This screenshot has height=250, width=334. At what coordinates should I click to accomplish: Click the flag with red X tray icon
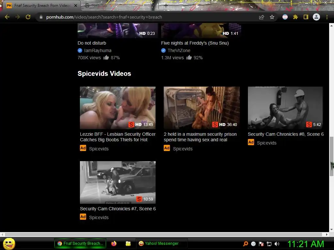261,243
